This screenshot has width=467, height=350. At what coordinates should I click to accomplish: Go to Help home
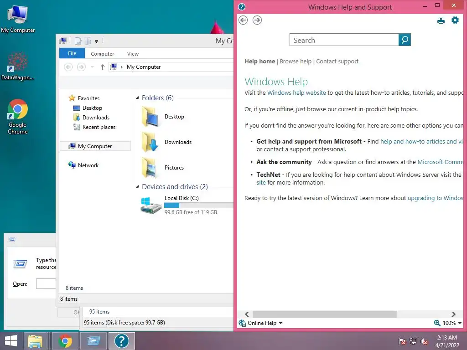(x=259, y=62)
